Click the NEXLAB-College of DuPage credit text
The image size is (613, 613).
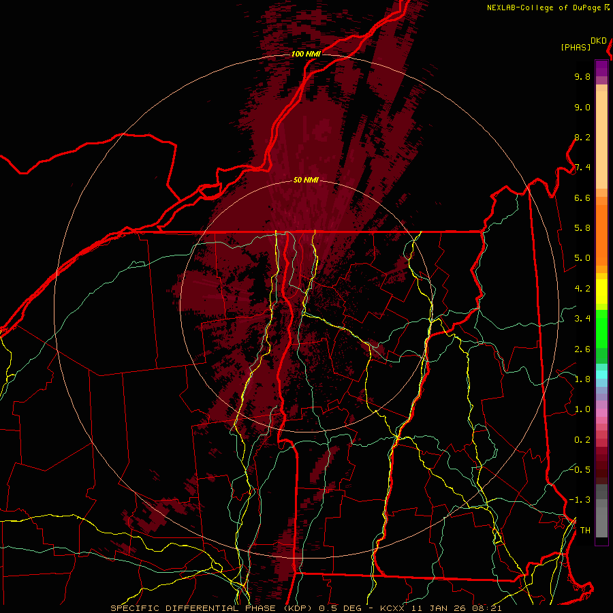(545, 7)
